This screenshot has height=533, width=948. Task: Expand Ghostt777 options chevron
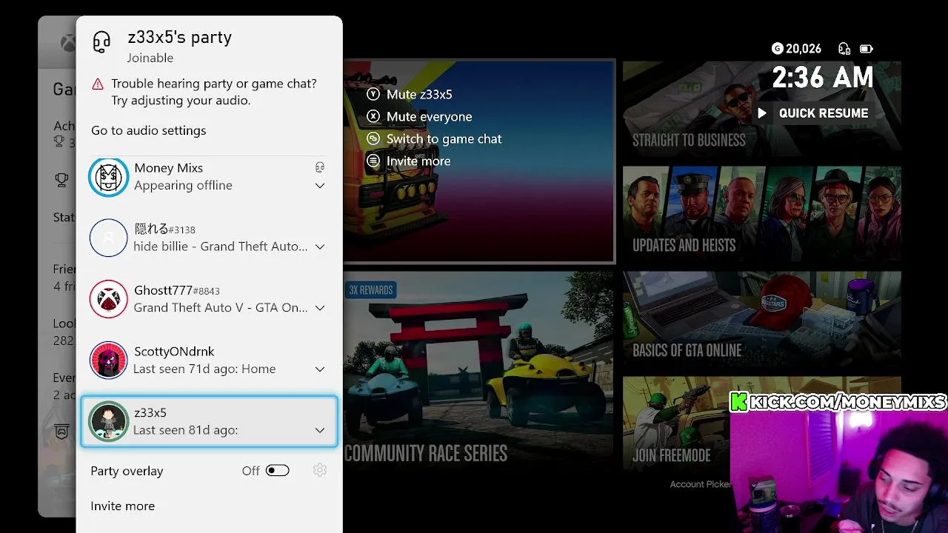[320, 308]
